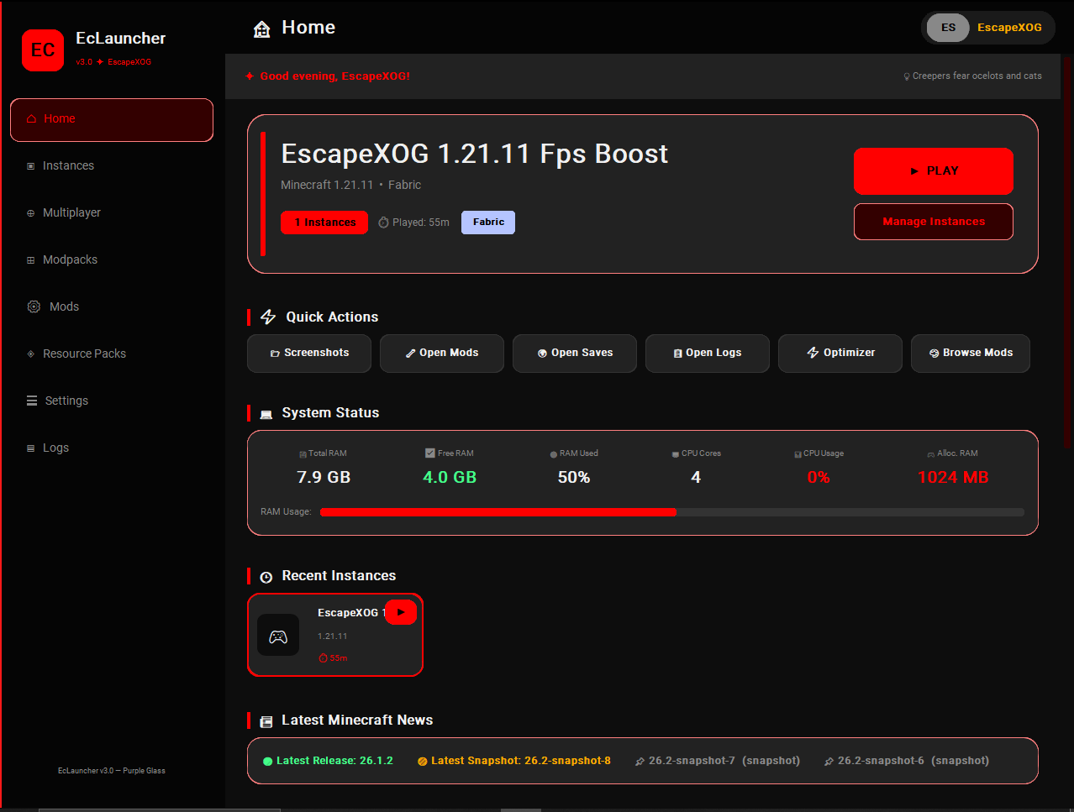Click the Mods gear icon in the sidebar
Image resolution: width=1074 pixels, height=812 pixels.
(x=34, y=306)
